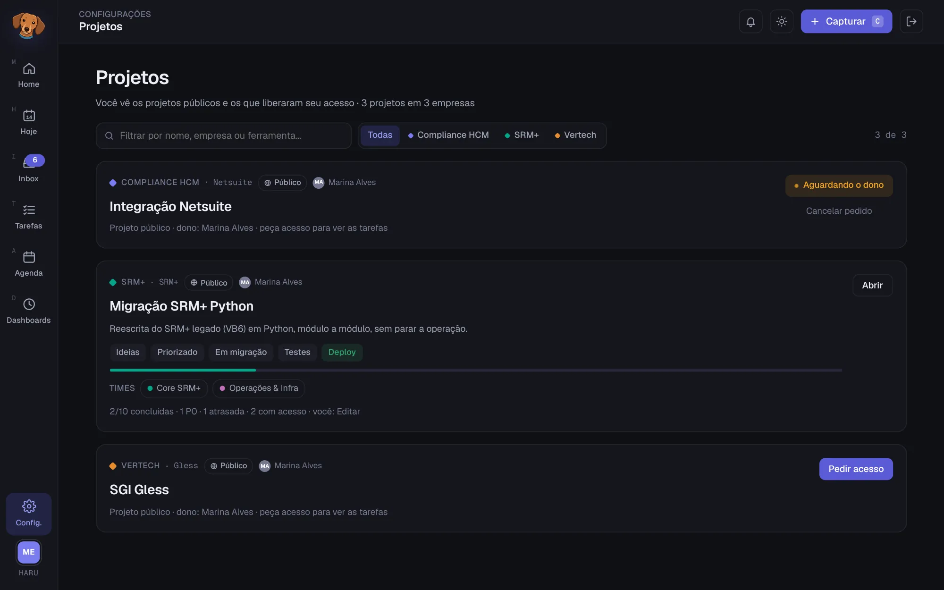Click purple diamond beside COMPLIANCE HCM
This screenshot has width=944, height=590.
click(113, 183)
